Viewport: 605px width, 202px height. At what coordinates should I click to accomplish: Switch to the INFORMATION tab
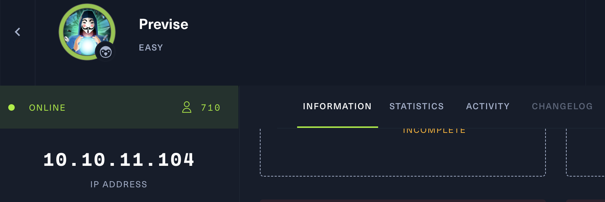tap(337, 106)
